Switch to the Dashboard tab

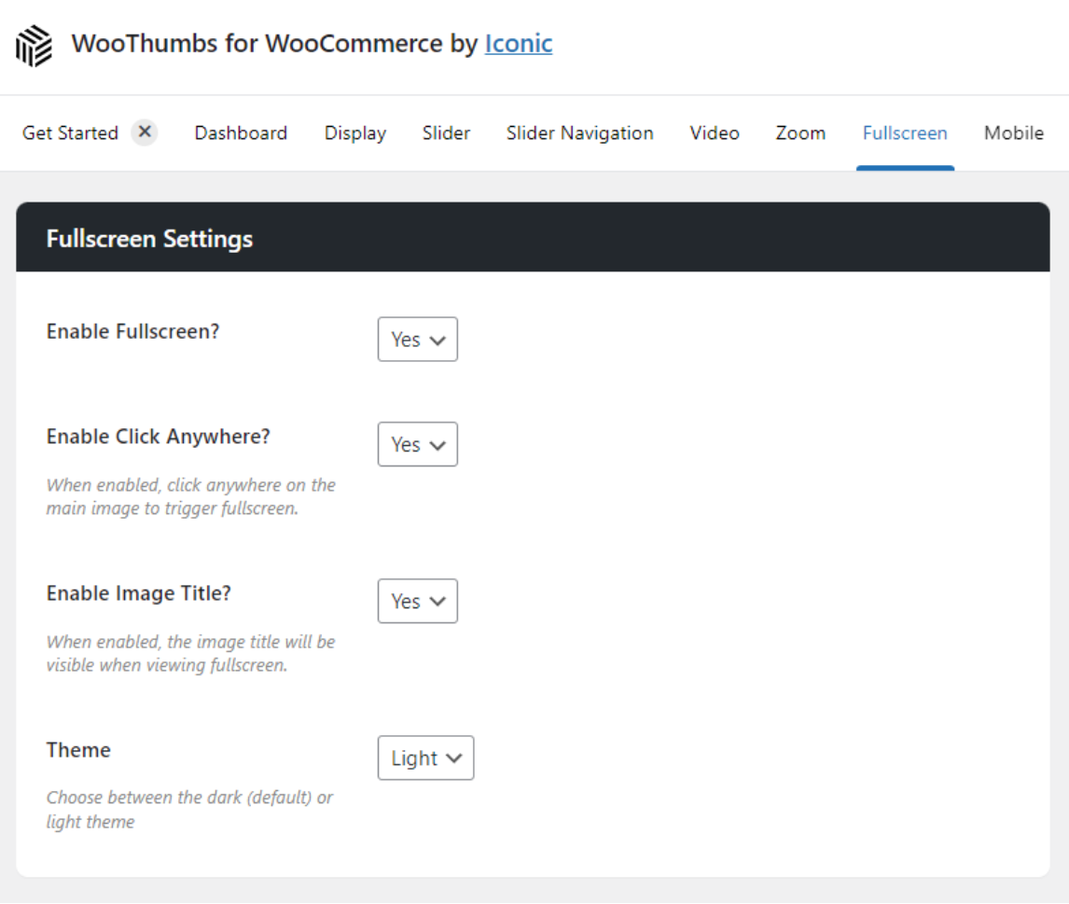(240, 132)
